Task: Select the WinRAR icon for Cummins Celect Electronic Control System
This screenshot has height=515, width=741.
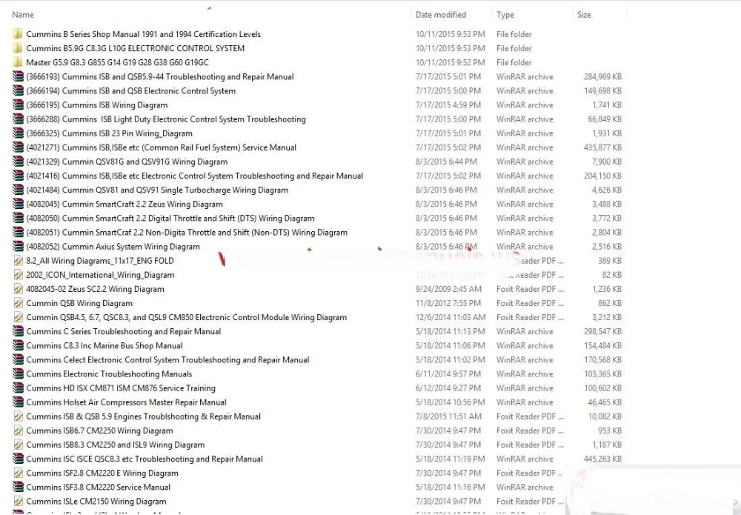Action: click(x=18, y=360)
